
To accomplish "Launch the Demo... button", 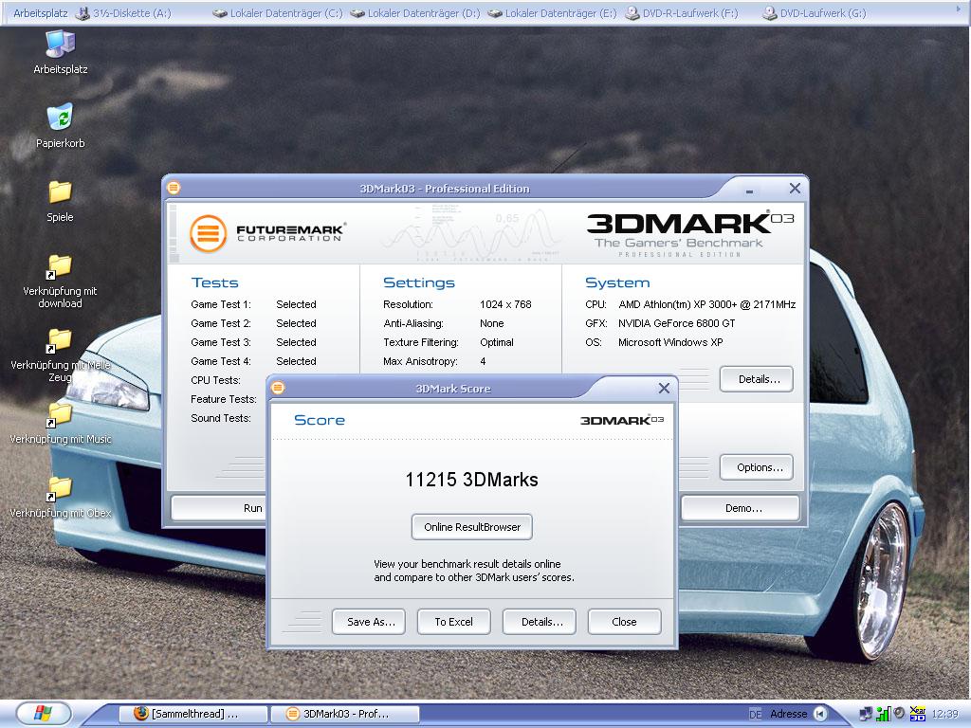I will pyautogui.click(x=742, y=508).
